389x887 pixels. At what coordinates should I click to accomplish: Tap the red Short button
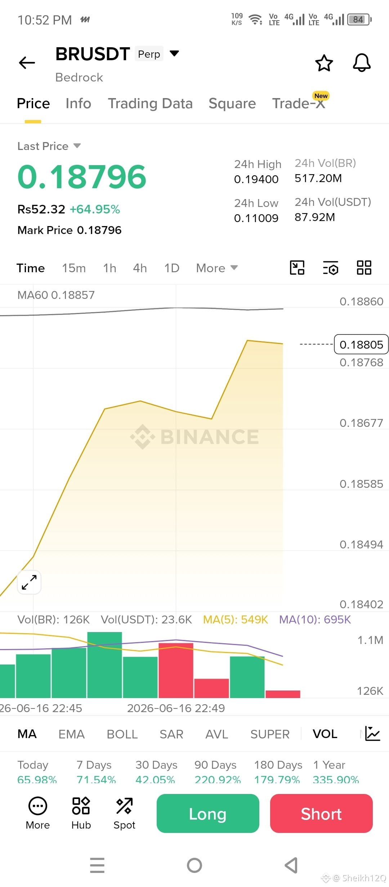[321, 813]
